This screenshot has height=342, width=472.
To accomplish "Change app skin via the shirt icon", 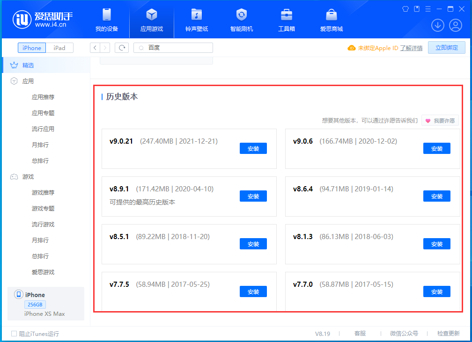I will (405, 8).
